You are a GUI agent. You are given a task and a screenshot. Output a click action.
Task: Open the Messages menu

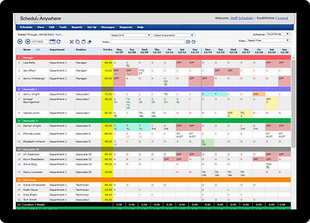[108, 27]
